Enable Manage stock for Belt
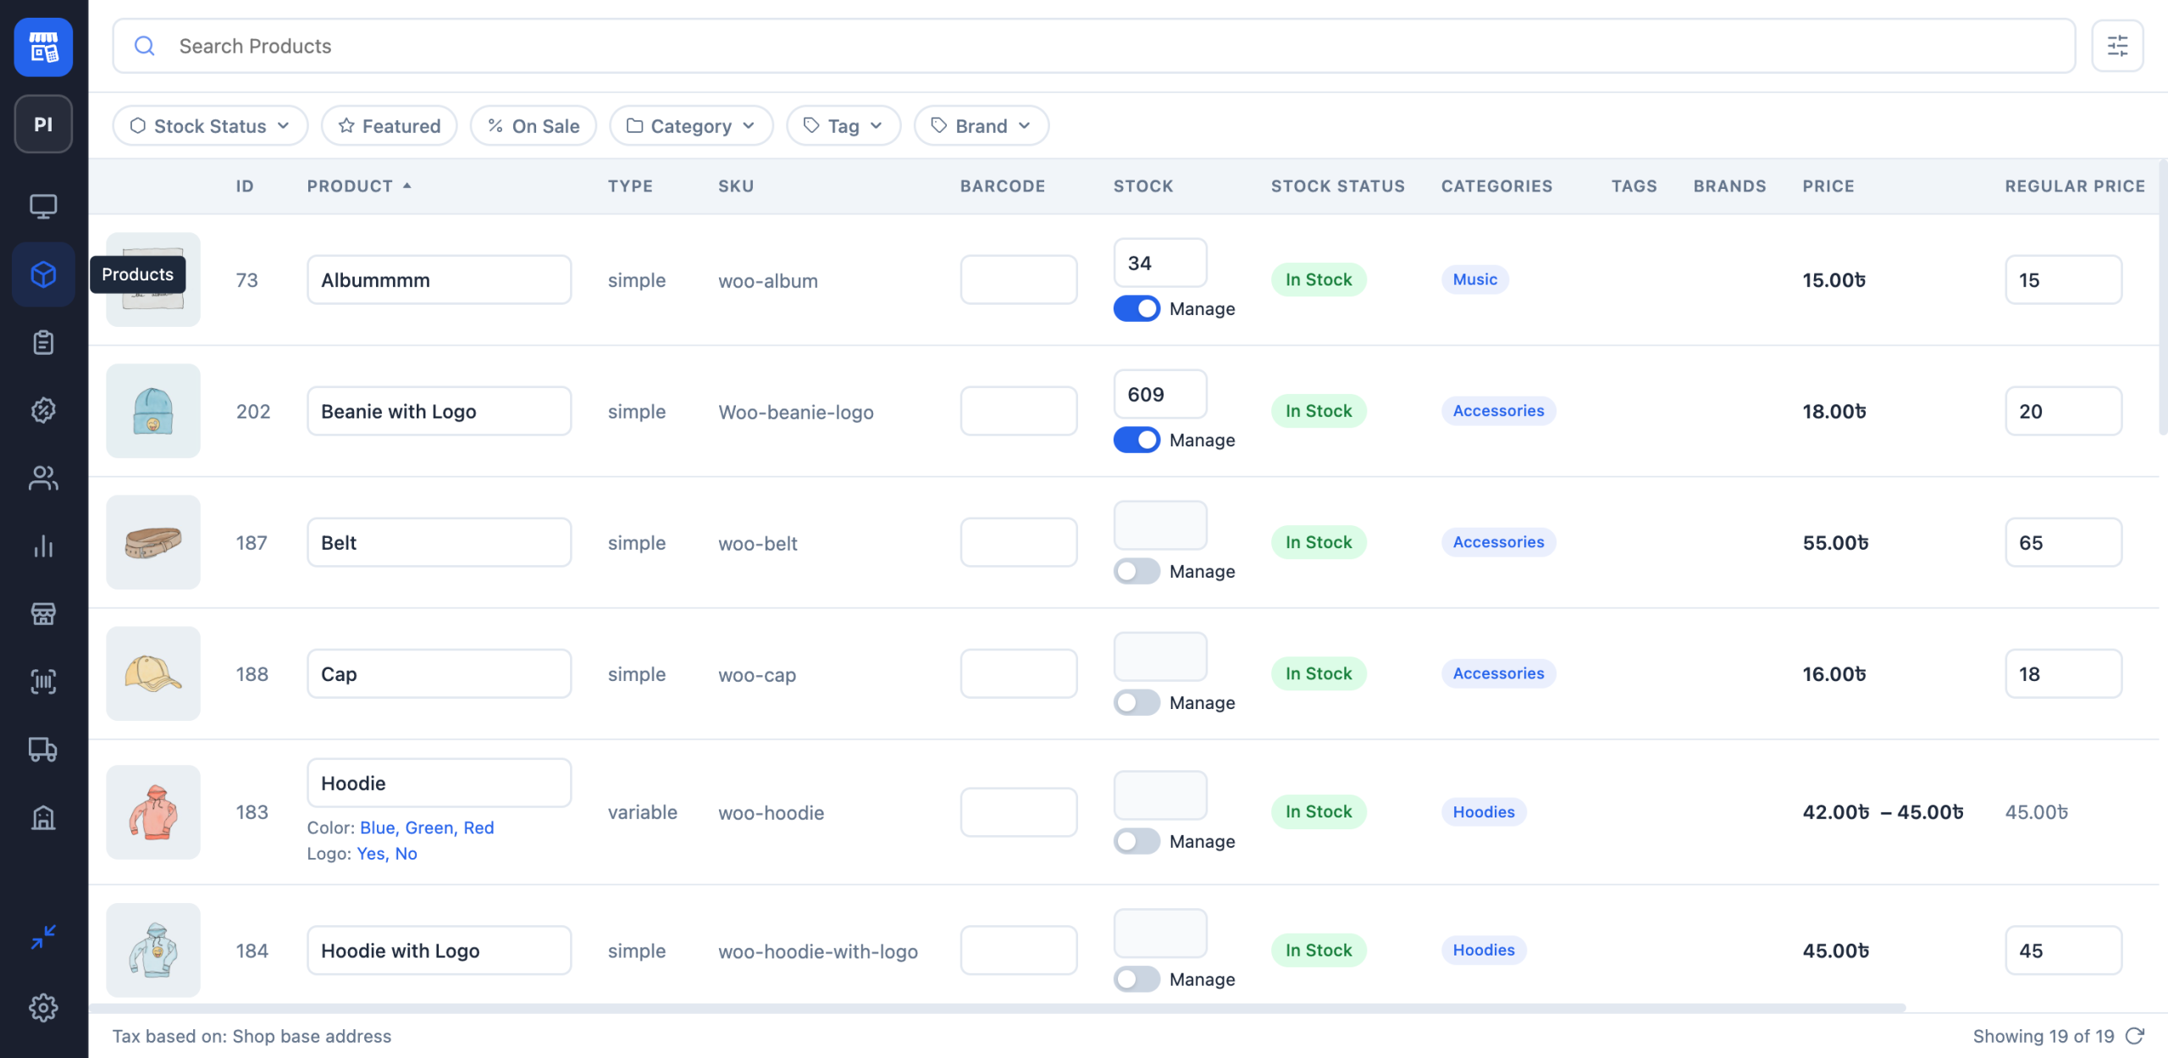This screenshot has width=2168, height=1058. click(1137, 571)
